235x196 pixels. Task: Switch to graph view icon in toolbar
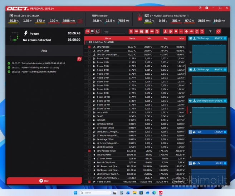tap(98, 32)
